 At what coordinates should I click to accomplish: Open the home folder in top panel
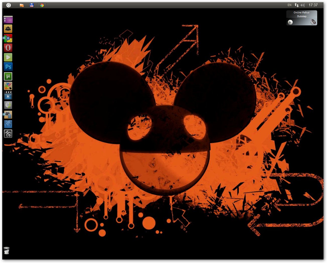tap(22, 5)
